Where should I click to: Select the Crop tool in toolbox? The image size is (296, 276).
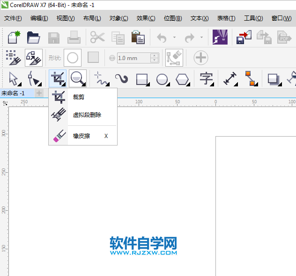click(x=58, y=78)
